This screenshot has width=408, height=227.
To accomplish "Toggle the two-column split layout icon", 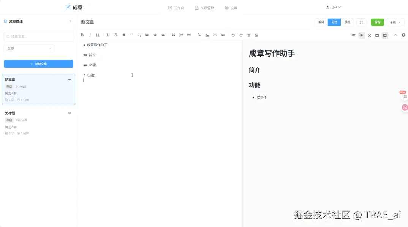I will click(385, 35).
